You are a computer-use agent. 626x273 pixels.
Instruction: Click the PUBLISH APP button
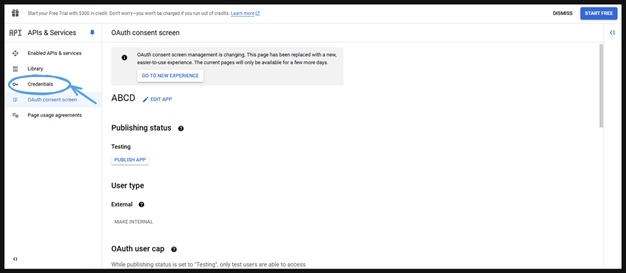[130, 160]
